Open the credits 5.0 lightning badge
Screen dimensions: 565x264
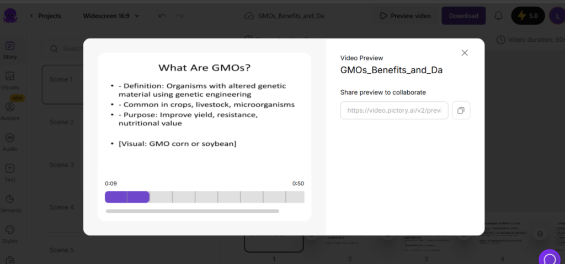pos(527,16)
